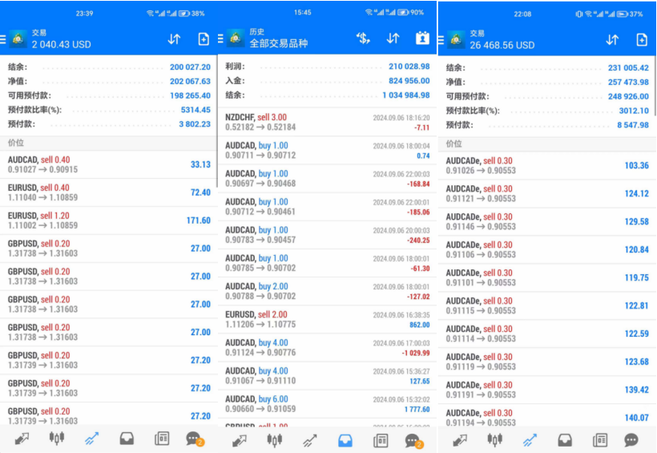This screenshot has width=657, height=453.
Task: Tap the 1 034 984.98 history balance value
Action: pyautogui.click(x=405, y=95)
